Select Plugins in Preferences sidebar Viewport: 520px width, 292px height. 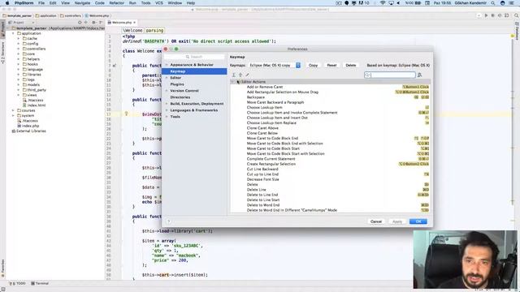(x=177, y=84)
